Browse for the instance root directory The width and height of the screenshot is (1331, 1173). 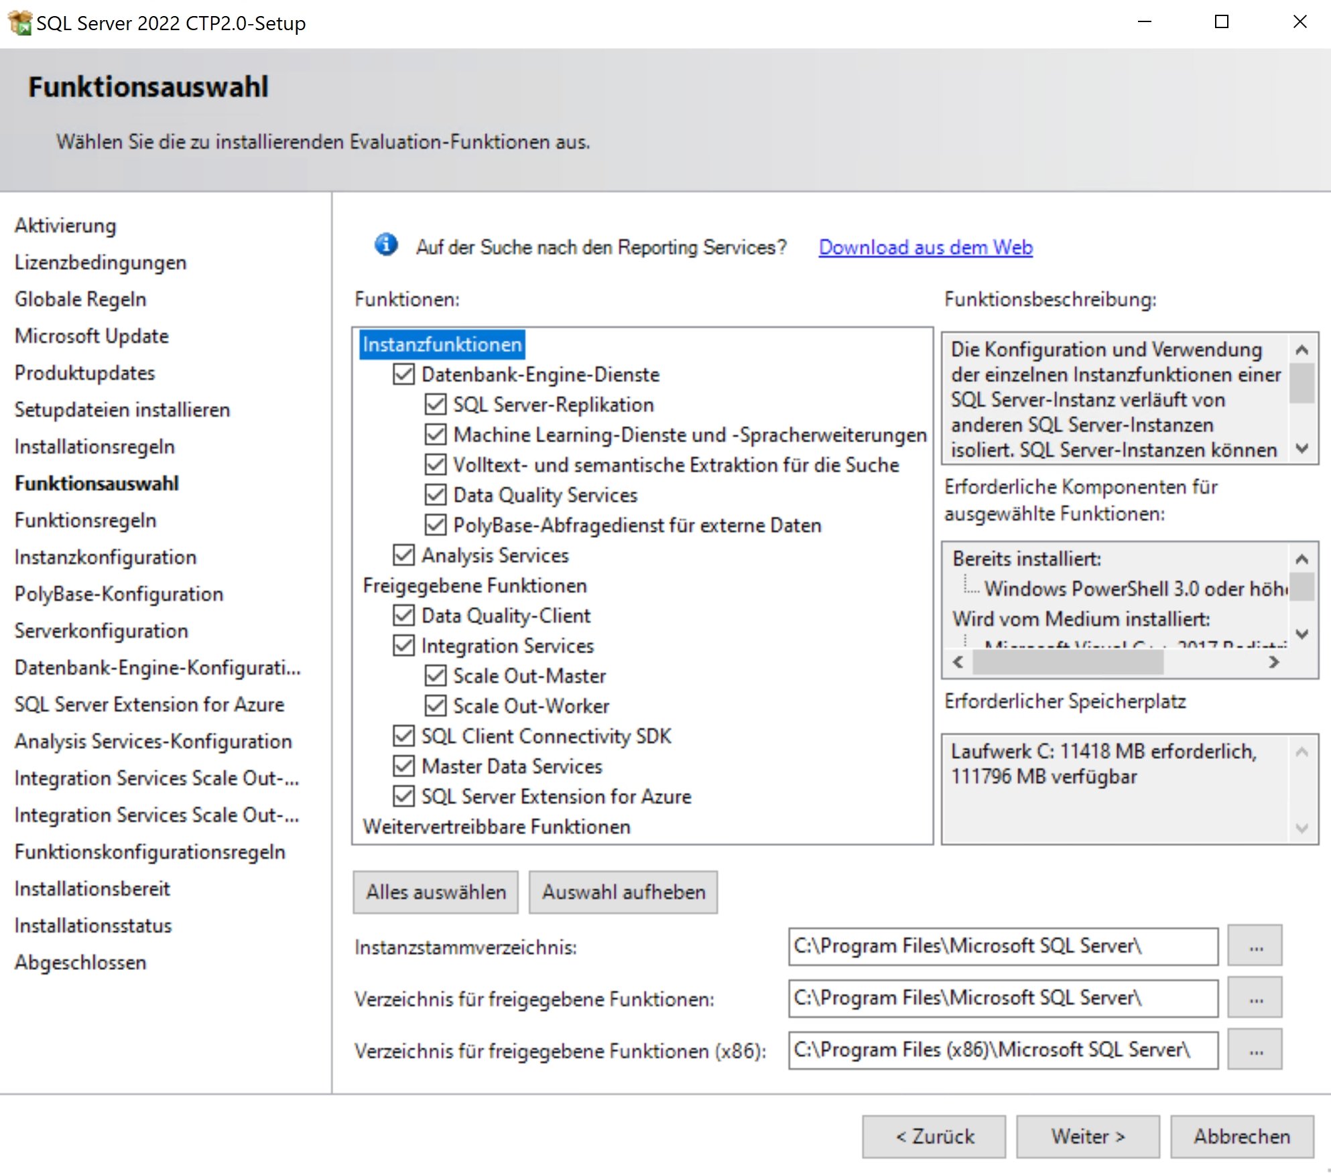(1254, 946)
